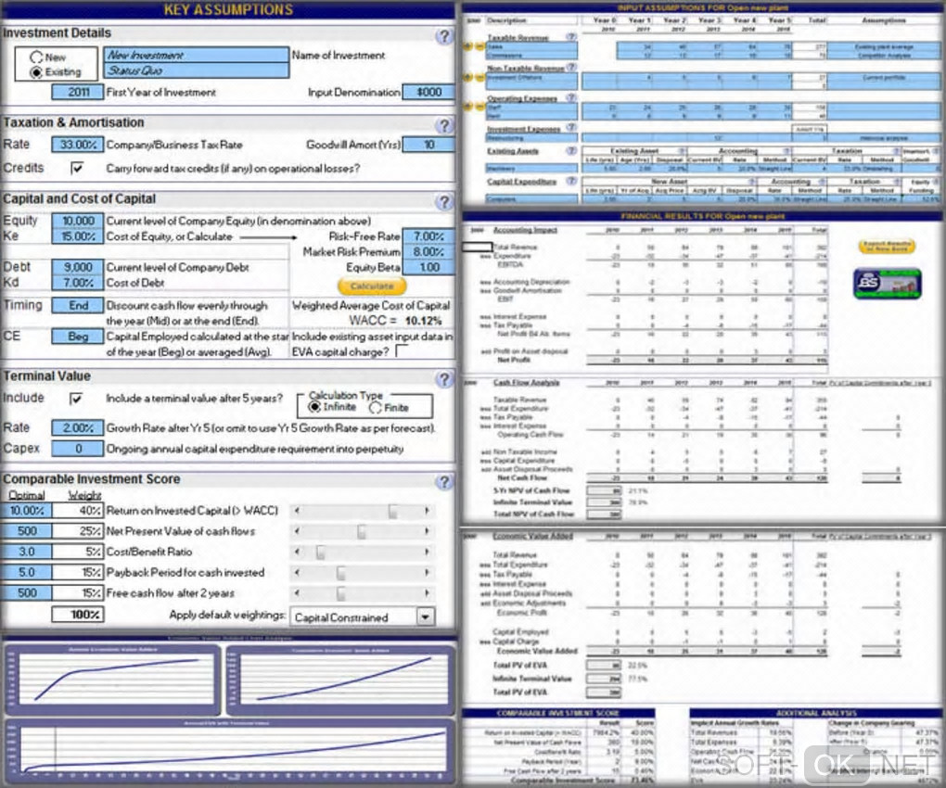
Task: Open help icon beside Investment Expenses heading
Action: [x=570, y=127]
